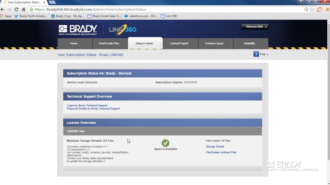Select the Setup & Admin tab
The image size is (330, 185).
click(x=145, y=43)
